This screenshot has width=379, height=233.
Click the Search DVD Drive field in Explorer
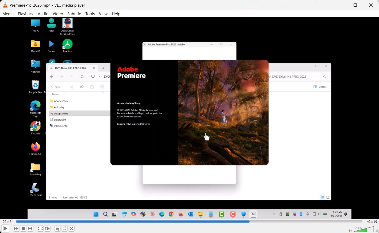tap(298, 77)
